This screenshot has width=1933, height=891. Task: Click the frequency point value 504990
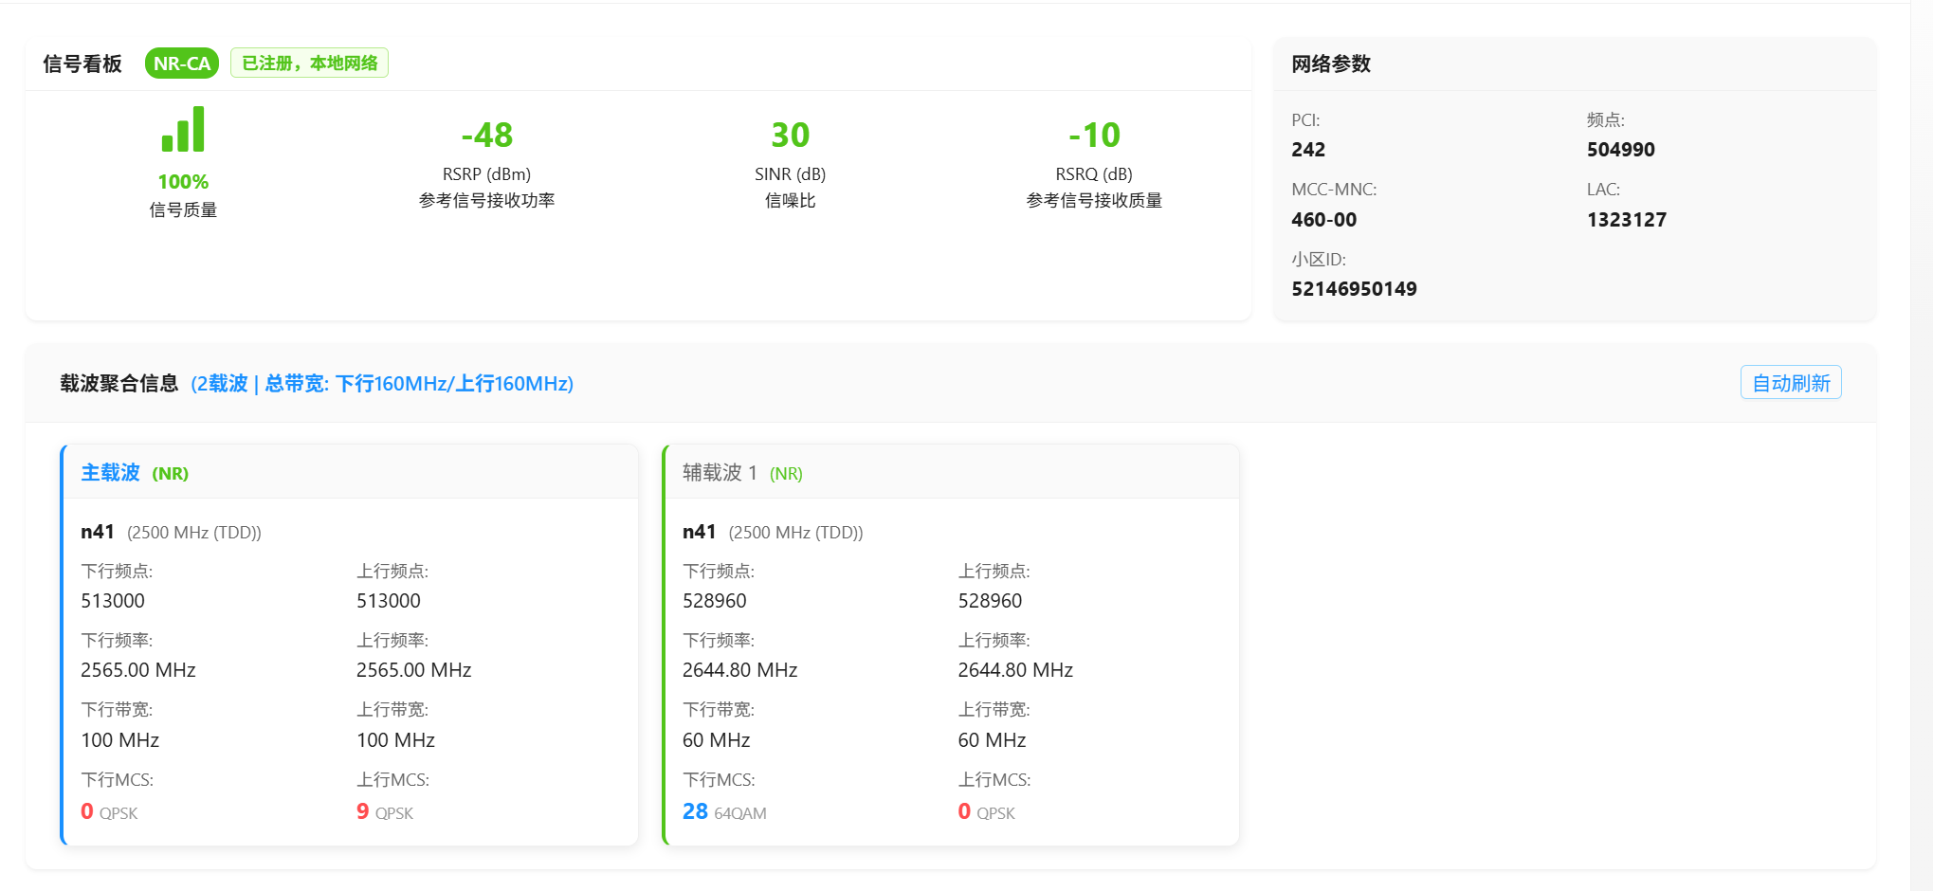coord(1620,150)
